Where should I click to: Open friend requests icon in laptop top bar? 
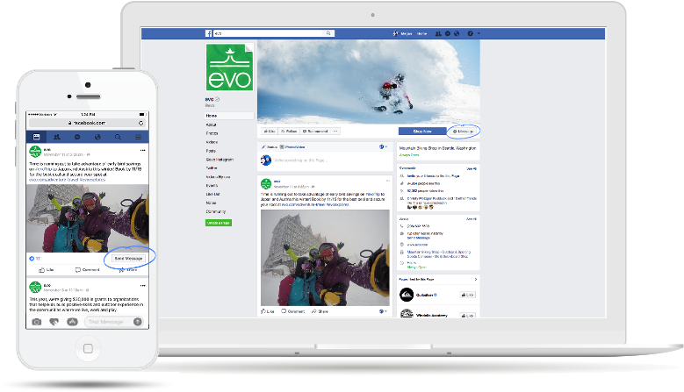click(438, 33)
